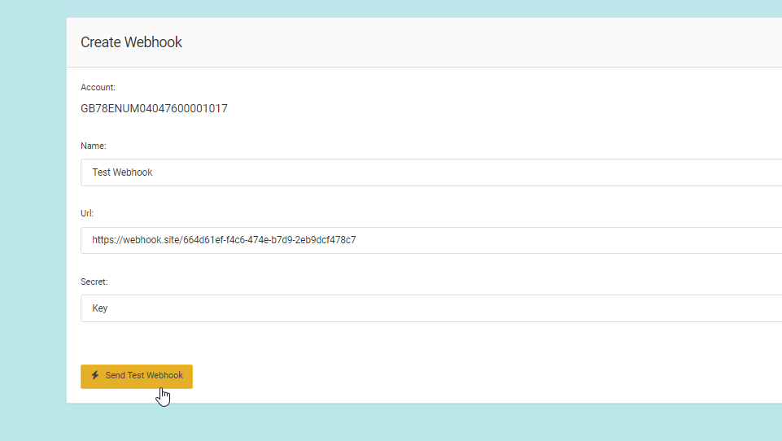Click empty header bar right of Create Webhook title
782x441 pixels.
(x=488, y=42)
